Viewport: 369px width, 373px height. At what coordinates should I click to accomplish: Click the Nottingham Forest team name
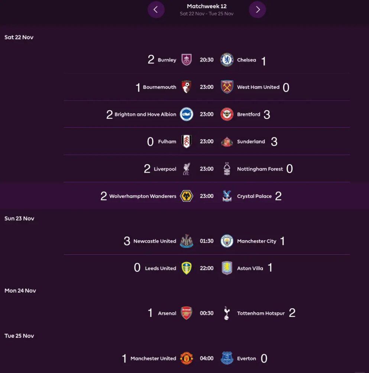point(260,169)
